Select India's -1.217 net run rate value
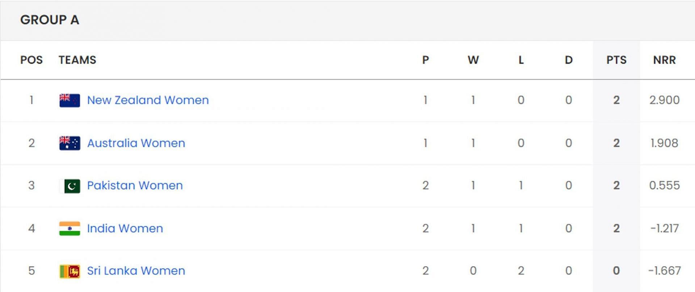Viewport: 695px width, 292px height. (x=664, y=228)
